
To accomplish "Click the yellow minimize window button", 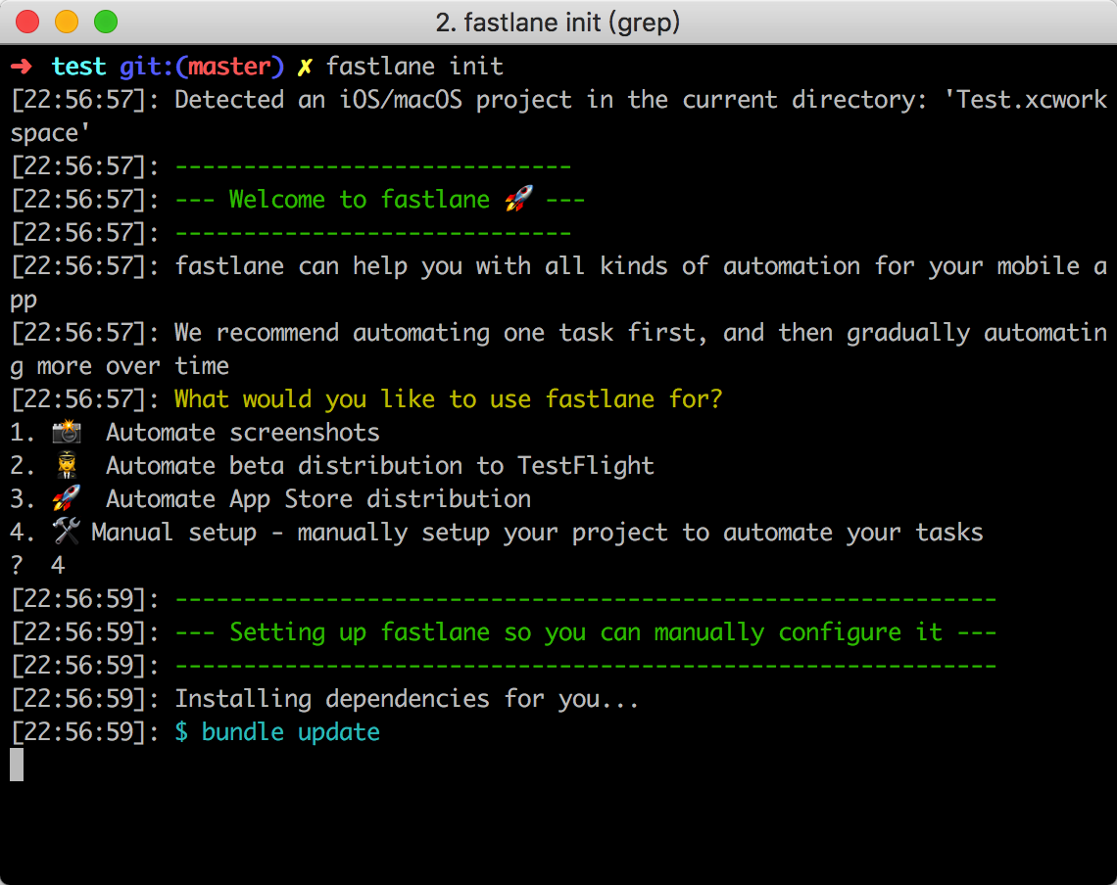I will (67, 22).
